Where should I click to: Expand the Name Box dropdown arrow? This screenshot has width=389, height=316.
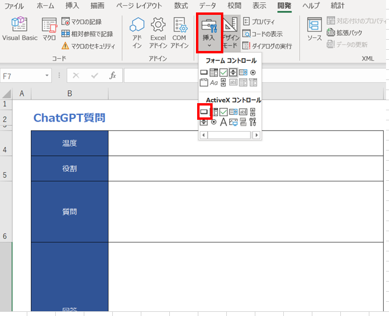47,75
